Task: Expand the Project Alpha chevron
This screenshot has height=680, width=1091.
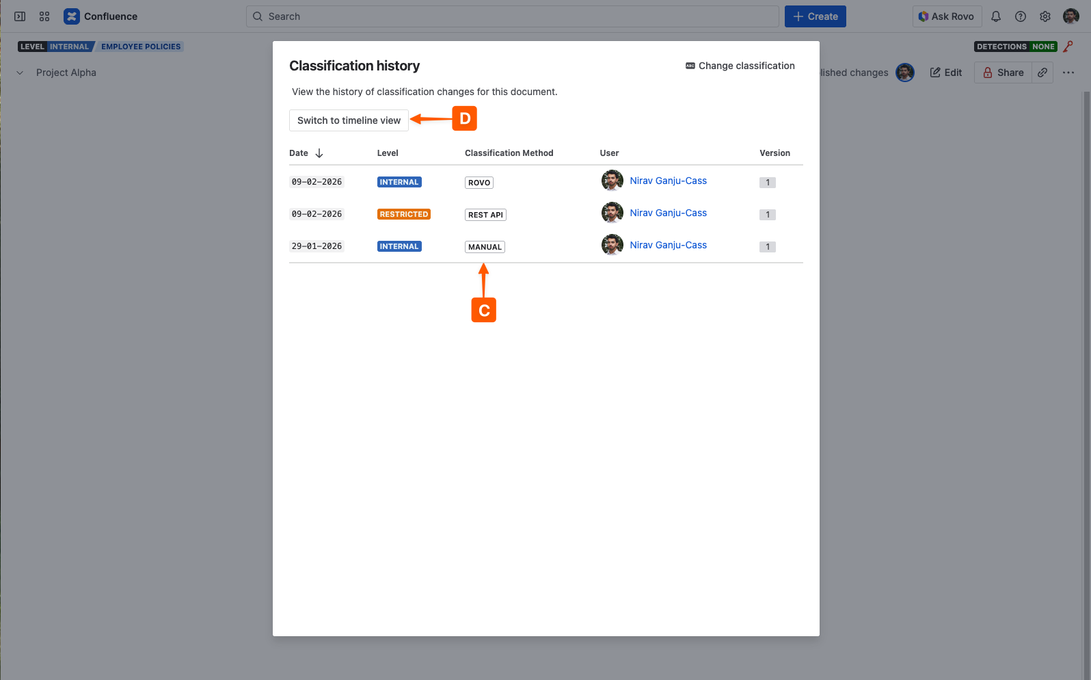Action: (20, 73)
